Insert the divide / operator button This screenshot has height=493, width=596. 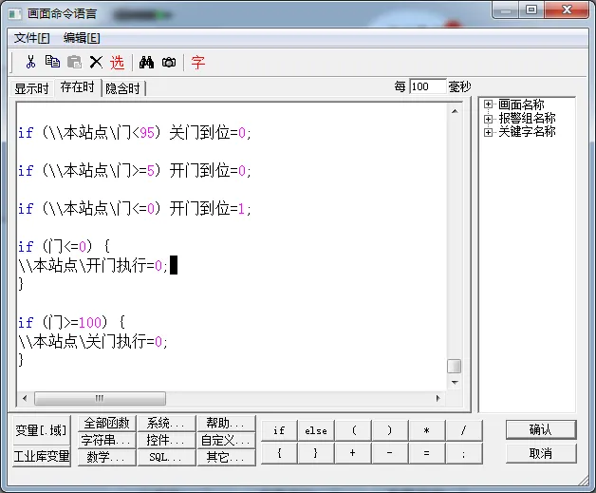click(x=464, y=430)
